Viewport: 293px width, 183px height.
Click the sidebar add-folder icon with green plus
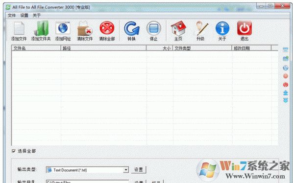(x=286, y=59)
